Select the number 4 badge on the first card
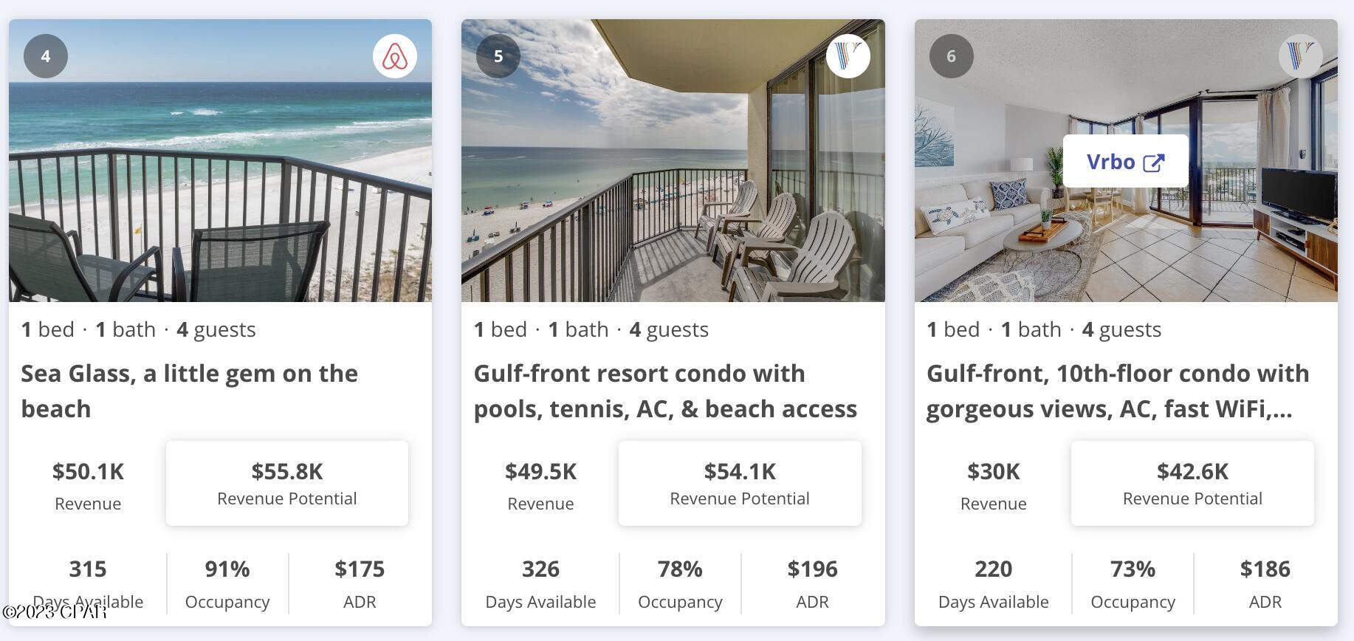 point(46,55)
